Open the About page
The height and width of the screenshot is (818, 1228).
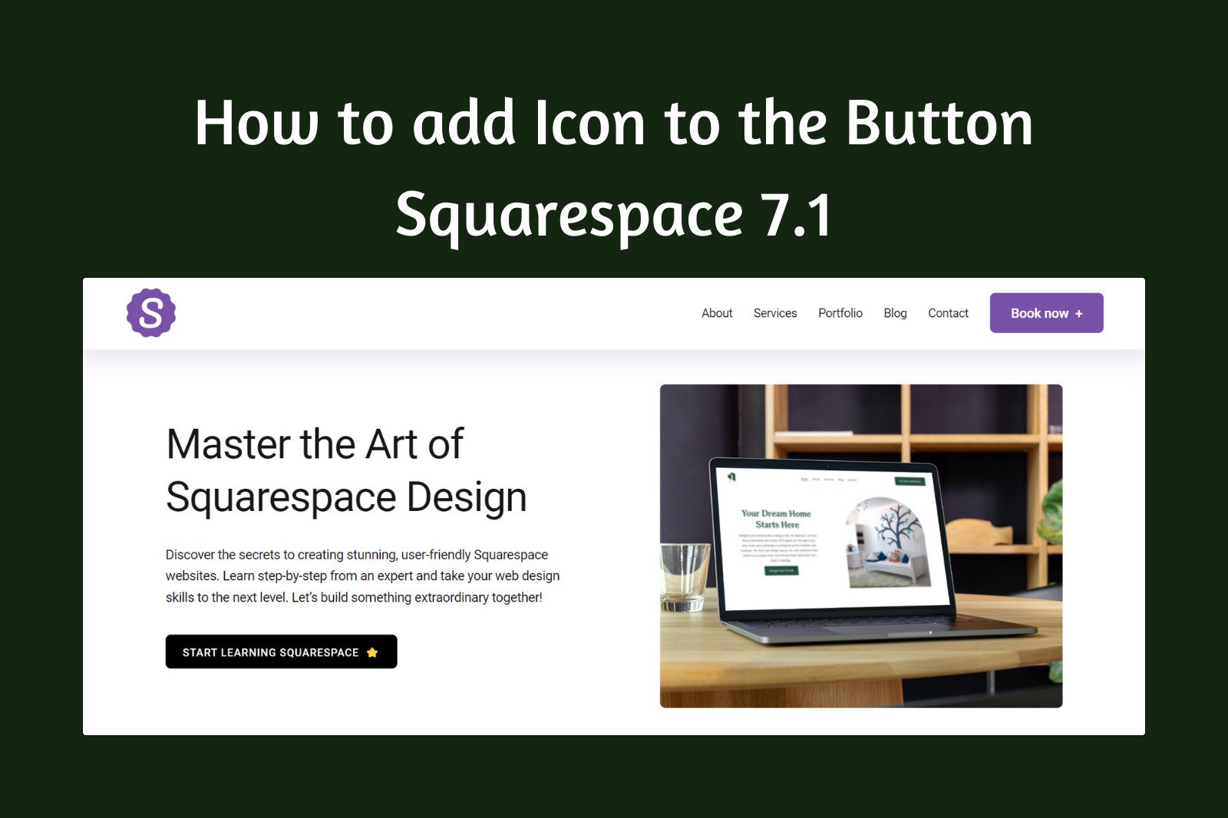(717, 313)
